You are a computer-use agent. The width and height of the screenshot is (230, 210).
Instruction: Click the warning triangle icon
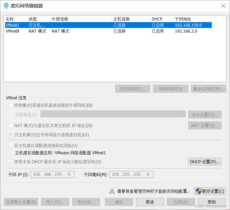112,191
